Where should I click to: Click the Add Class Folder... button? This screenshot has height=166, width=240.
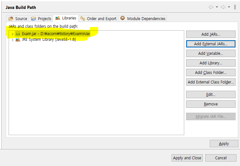[211, 72]
